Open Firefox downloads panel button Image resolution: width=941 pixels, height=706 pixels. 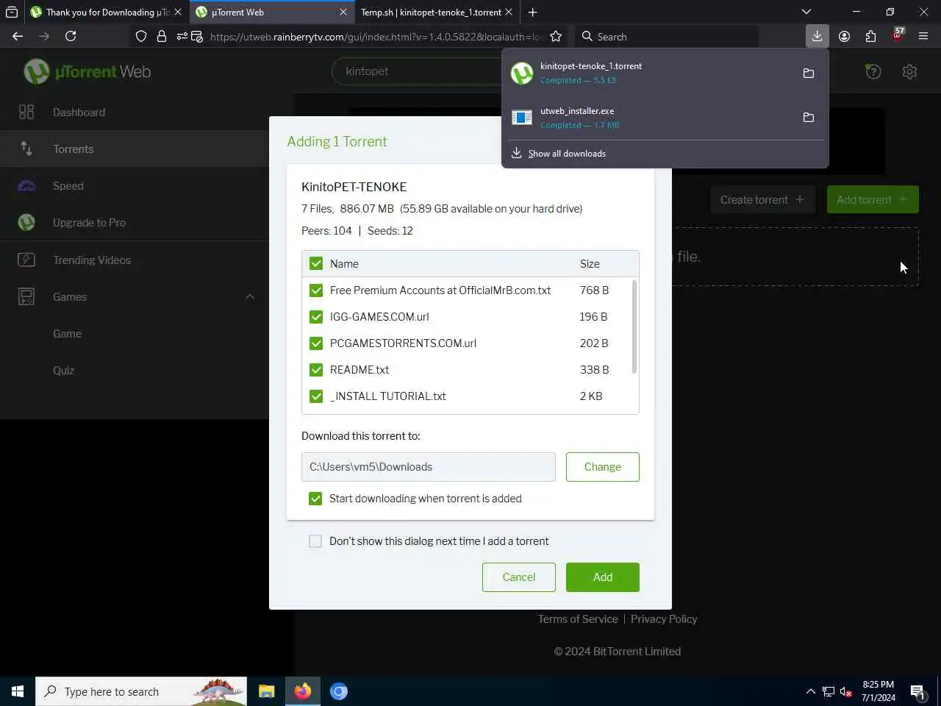pyautogui.click(x=817, y=35)
